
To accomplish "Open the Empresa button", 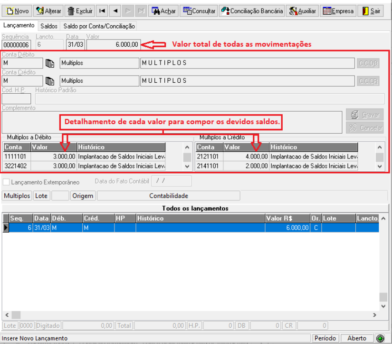I will pyautogui.click(x=338, y=11).
